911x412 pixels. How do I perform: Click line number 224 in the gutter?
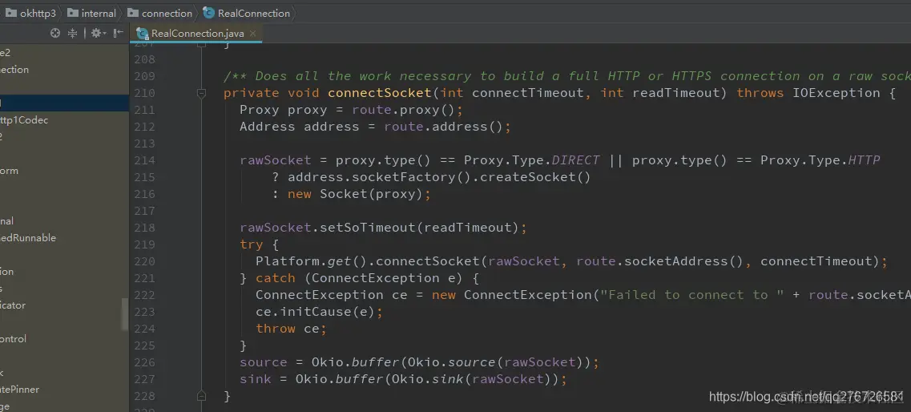coord(144,329)
